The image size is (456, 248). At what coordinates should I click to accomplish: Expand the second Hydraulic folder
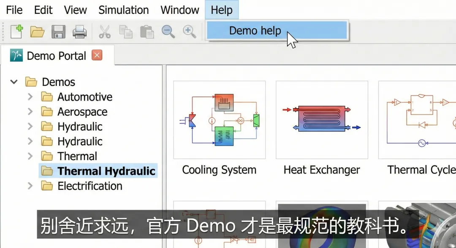(x=30, y=141)
